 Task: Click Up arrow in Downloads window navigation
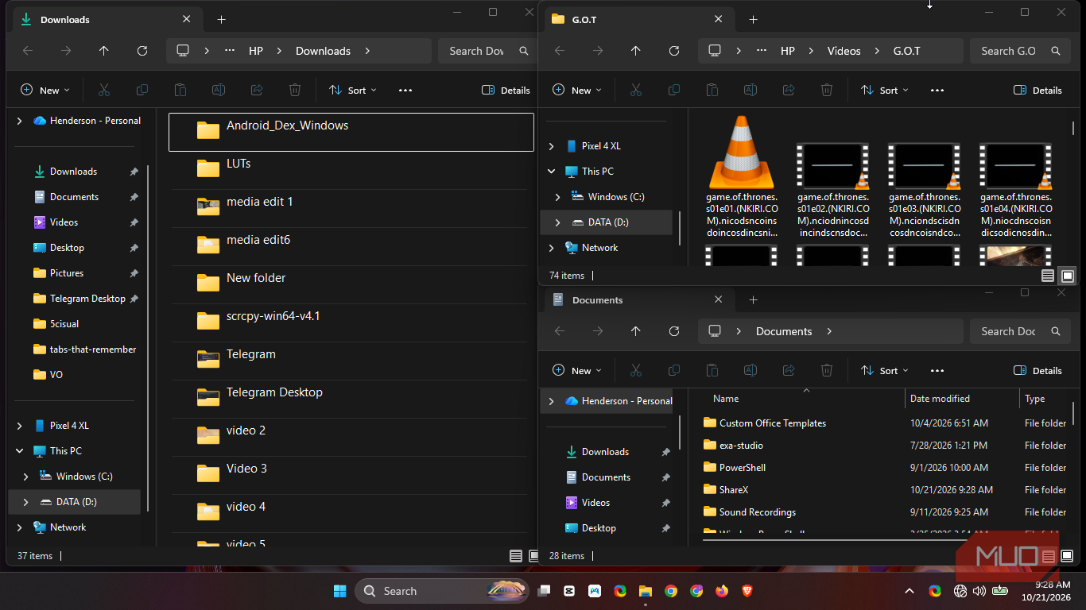click(x=104, y=51)
